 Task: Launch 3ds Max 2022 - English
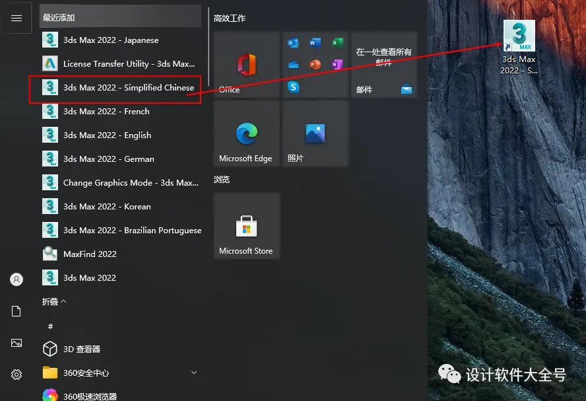tap(120, 135)
